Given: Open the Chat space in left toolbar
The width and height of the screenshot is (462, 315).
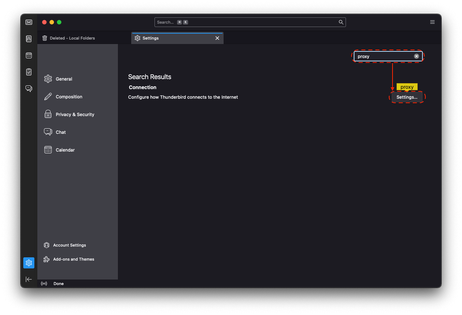Looking at the screenshot, I should pos(29,88).
